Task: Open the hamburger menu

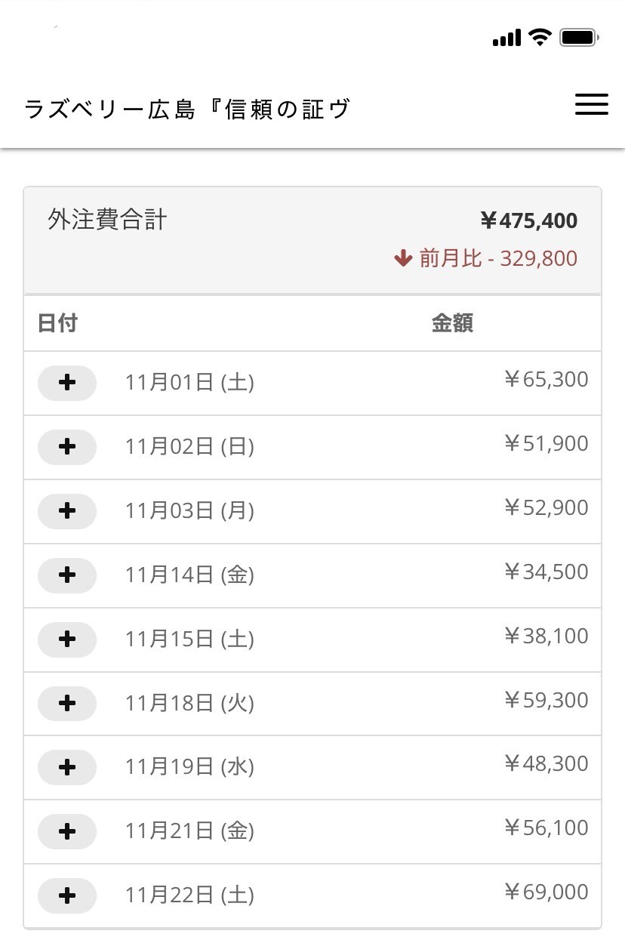Action: click(591, 105)
